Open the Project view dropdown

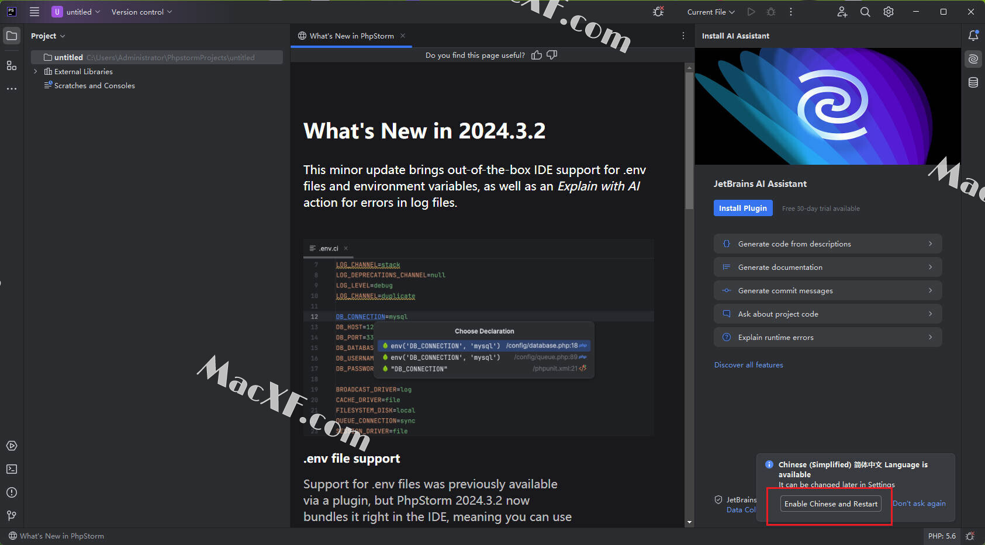(48, 36)
